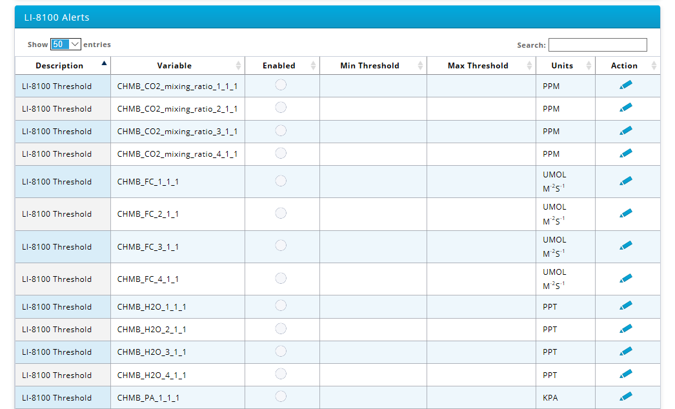Enable the CHMB_CO2_mixing_ratio_1_1_1 alert toggle

281,85
